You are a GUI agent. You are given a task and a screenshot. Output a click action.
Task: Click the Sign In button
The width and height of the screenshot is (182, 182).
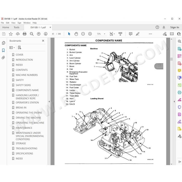174,27
